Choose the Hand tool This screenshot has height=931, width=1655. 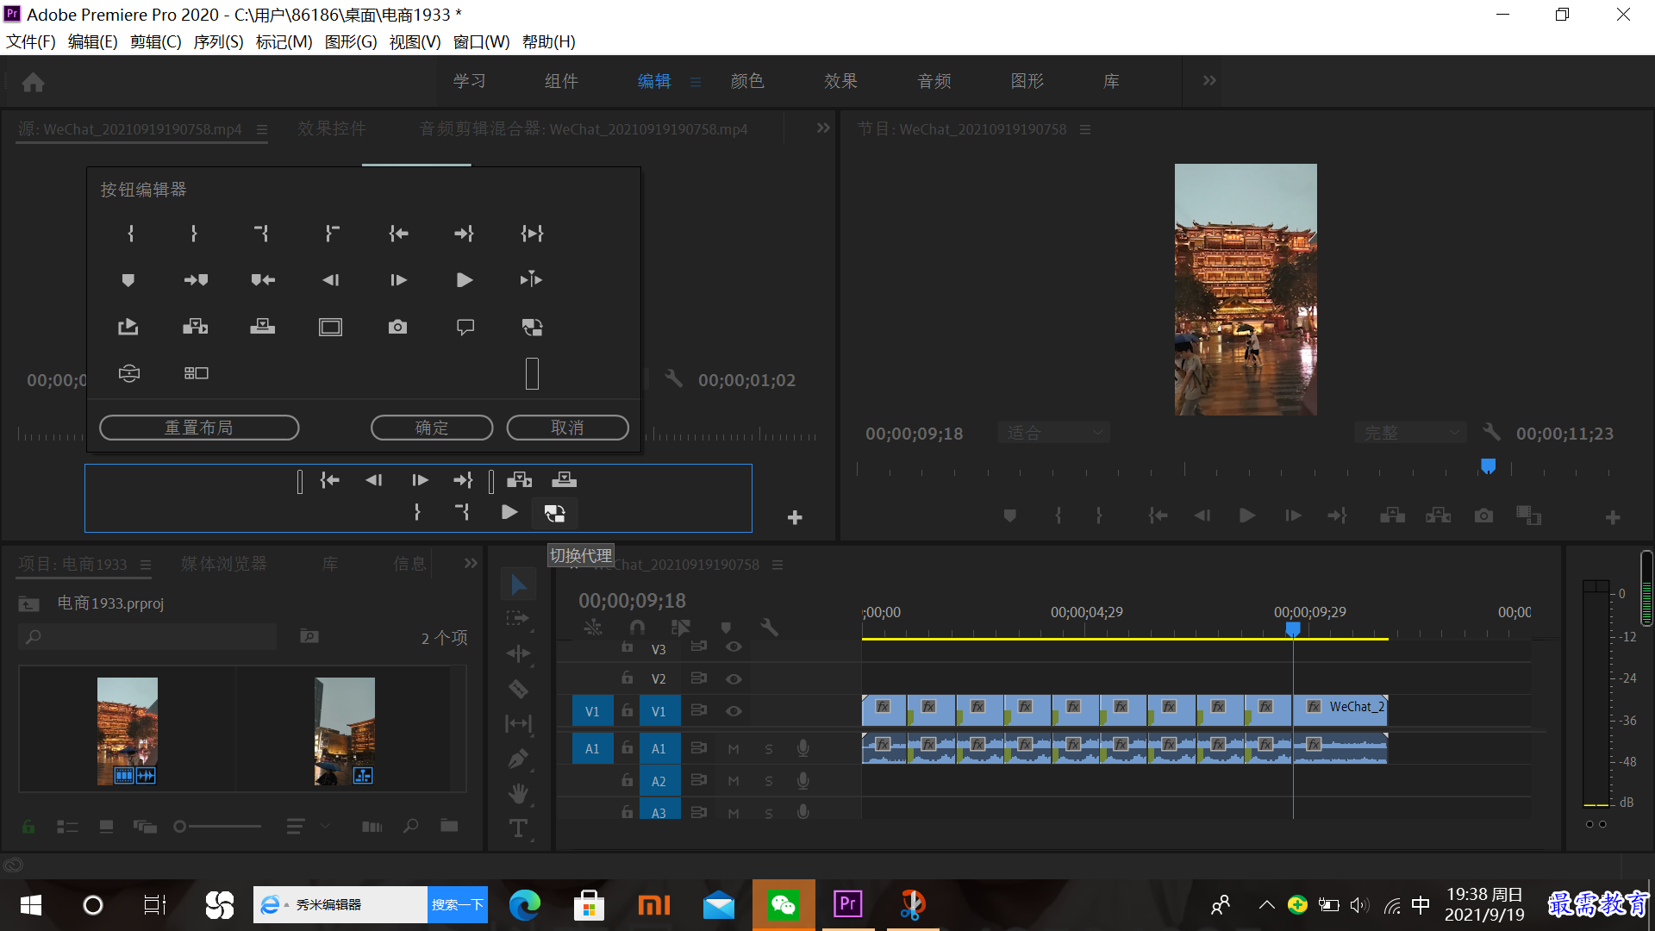tap(518, 793)
